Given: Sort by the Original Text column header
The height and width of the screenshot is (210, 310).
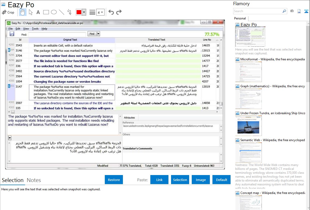Looking at the screenshot, I should 72,40.
